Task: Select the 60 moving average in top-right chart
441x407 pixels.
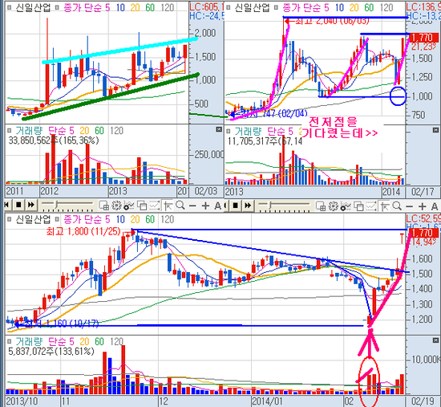Action: pyautogui.click(x=369, y=7)
